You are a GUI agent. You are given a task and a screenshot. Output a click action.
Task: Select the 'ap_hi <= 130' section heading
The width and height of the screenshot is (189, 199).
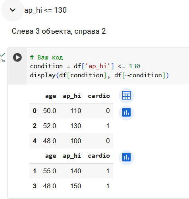(x=45, y=10)
